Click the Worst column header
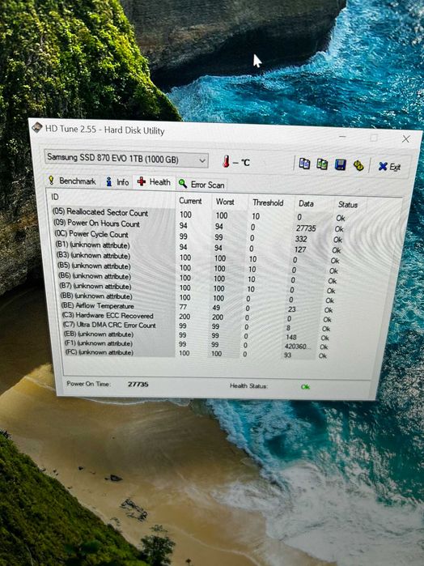Screen dimensions: 424x566 click(225, 202)
